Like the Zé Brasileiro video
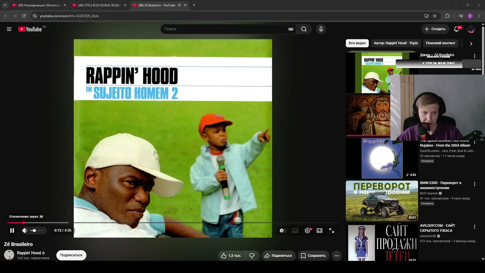Screen dimensions: 485x273 (231, 256)
